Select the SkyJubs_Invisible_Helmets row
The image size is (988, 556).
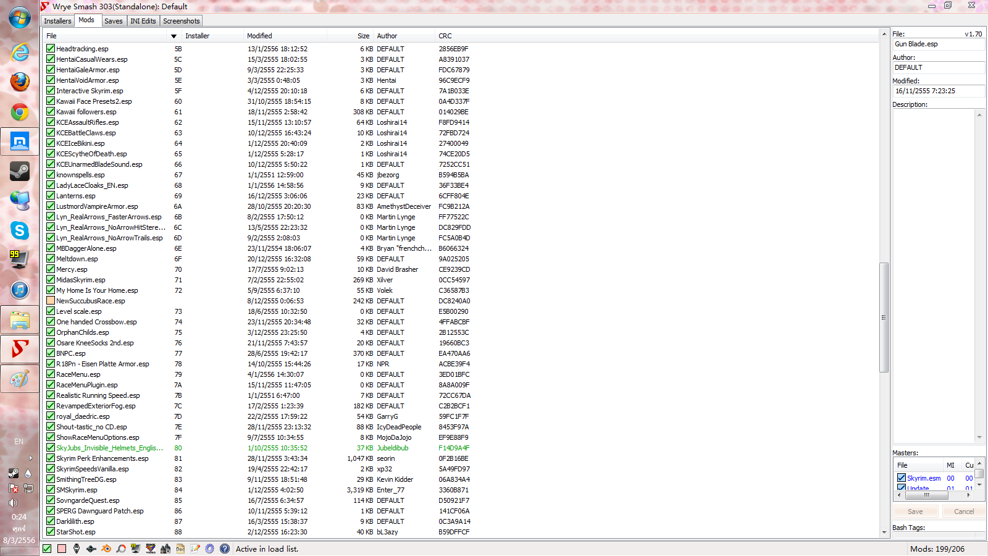pyautogui.click(x=461, y=448)
